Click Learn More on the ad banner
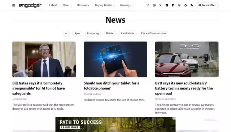231x132 pixels. [70, 127]
